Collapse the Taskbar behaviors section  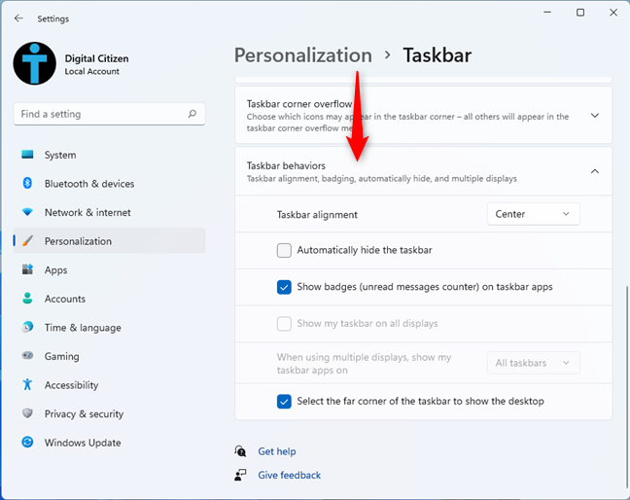(x=595, y=172)
